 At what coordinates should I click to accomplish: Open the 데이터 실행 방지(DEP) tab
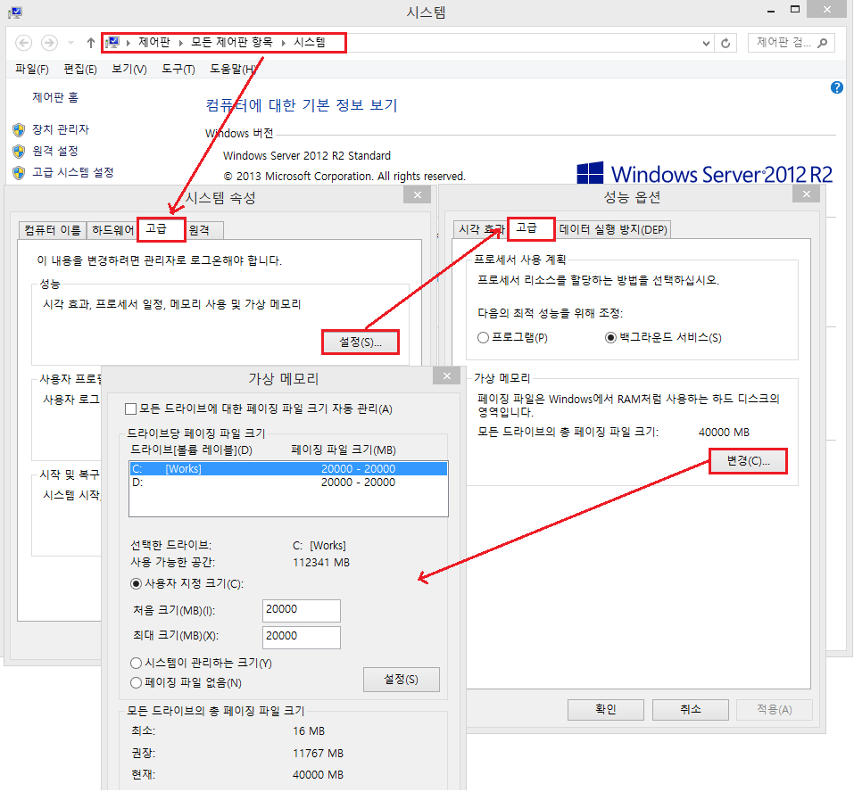point(613,230)
